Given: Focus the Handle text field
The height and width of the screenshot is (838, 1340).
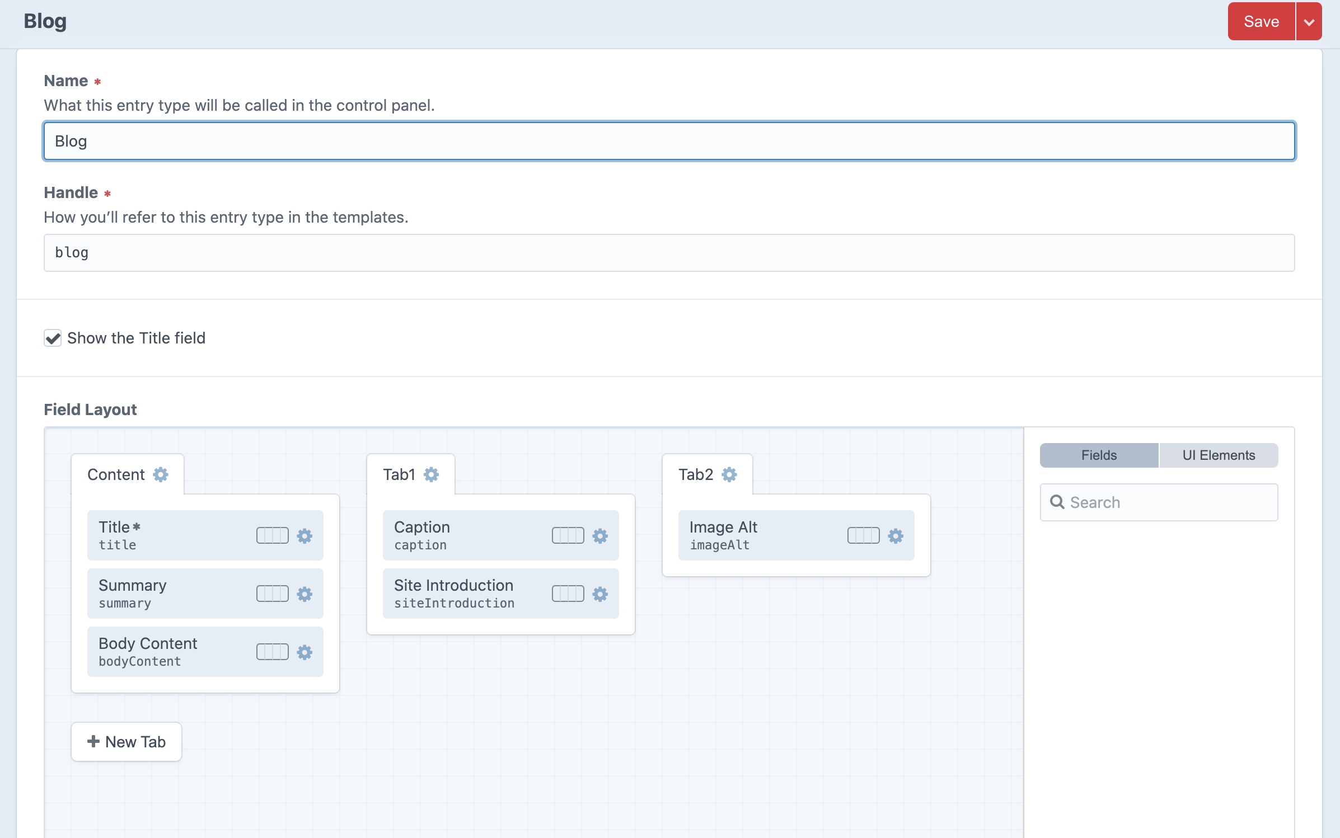Looking at the screenshot, I should [x=669, y=253].
